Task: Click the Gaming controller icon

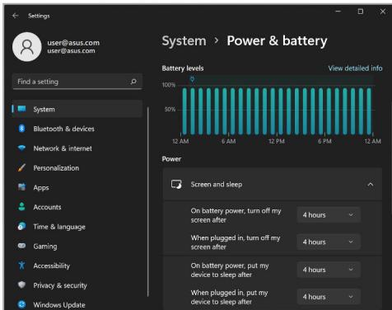Action: [x=21, y=246]
